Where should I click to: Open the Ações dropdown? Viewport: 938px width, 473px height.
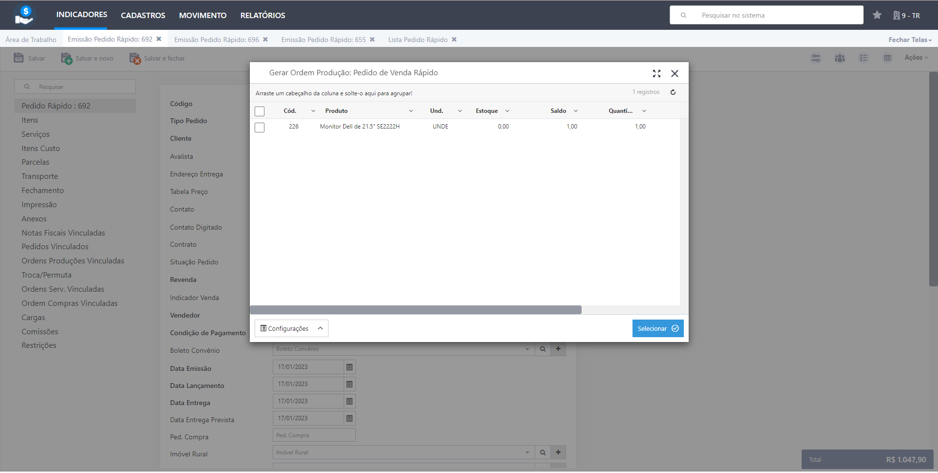(916, 58)
